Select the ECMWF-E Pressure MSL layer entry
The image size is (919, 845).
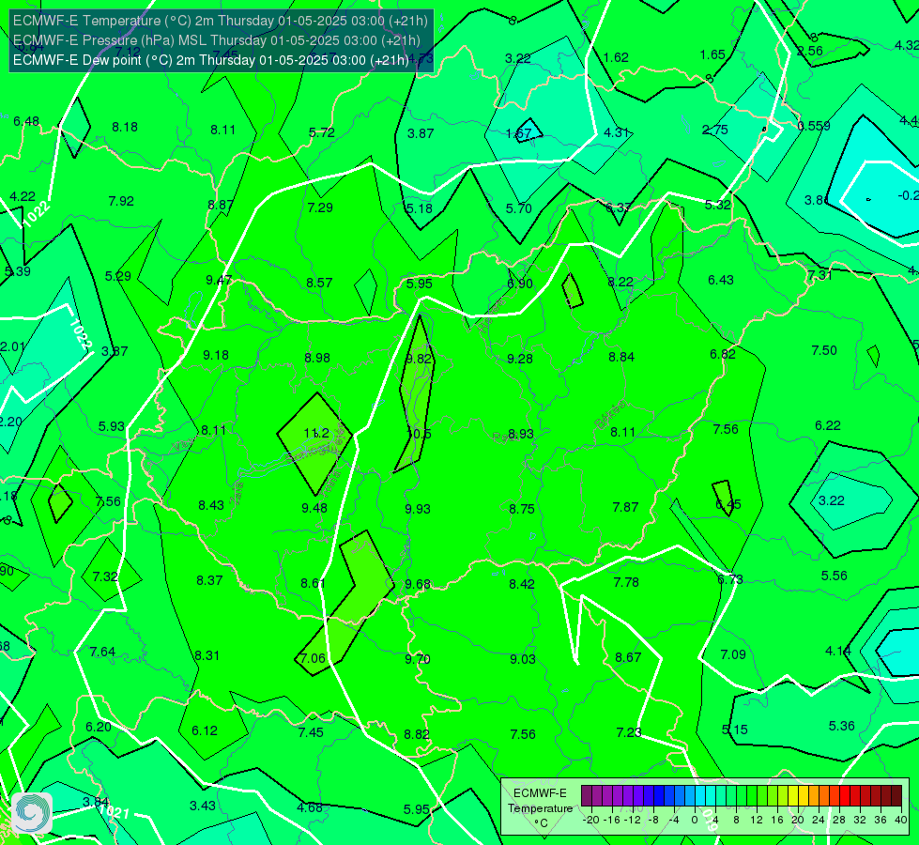216,40
